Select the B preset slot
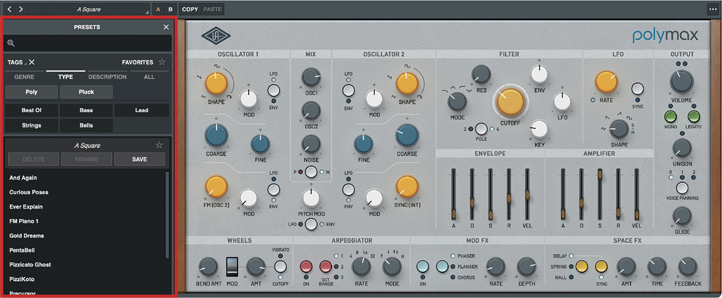Screen dimensions: 722x298 click(170, 10)
